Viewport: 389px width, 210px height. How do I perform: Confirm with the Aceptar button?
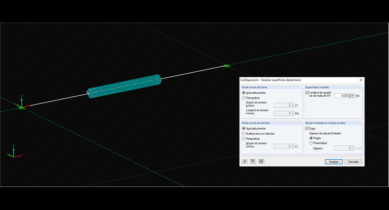[x=334, y=161]
